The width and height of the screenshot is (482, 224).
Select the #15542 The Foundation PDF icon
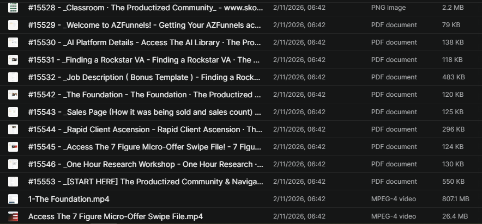tap(13, 95)
